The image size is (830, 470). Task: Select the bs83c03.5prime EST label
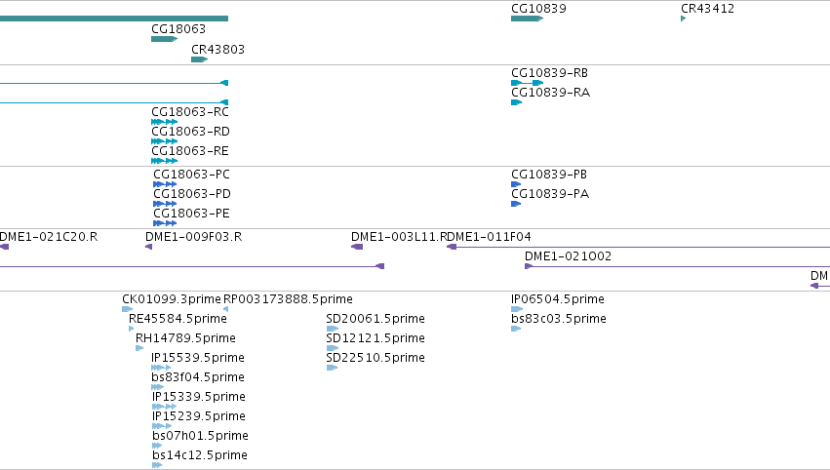pyautogui.click(x=559, y=318)
